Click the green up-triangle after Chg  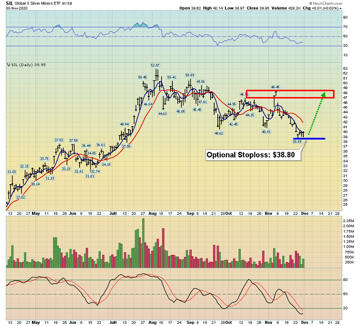(x=341, y=8)
